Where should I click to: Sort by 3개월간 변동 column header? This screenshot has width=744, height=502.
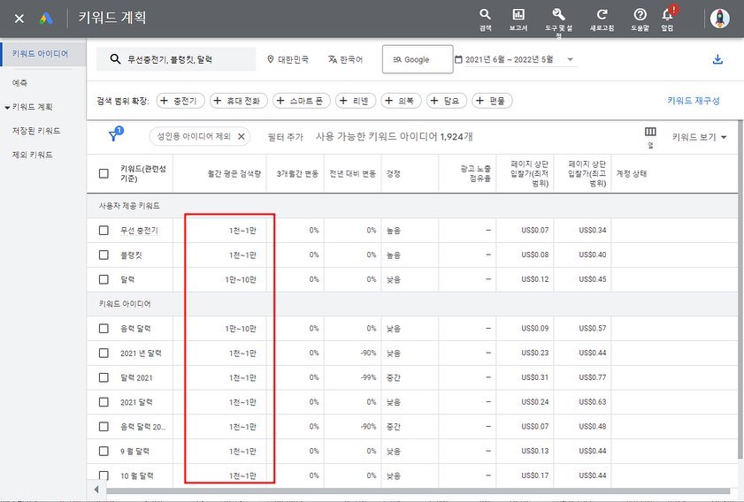point(297,174)
